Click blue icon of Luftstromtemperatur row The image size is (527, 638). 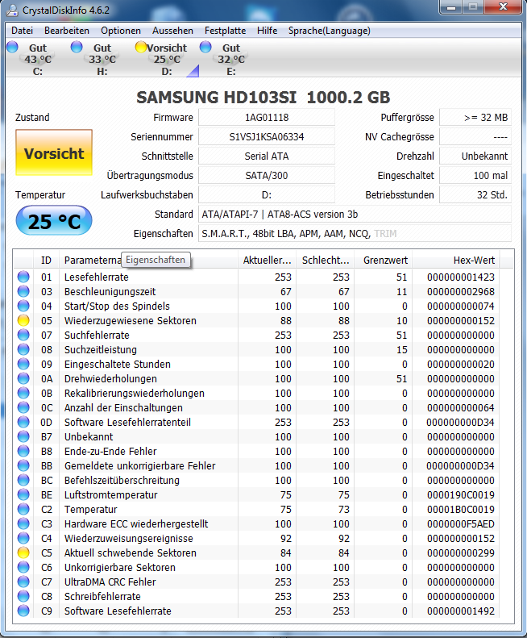tap(23, 494)
